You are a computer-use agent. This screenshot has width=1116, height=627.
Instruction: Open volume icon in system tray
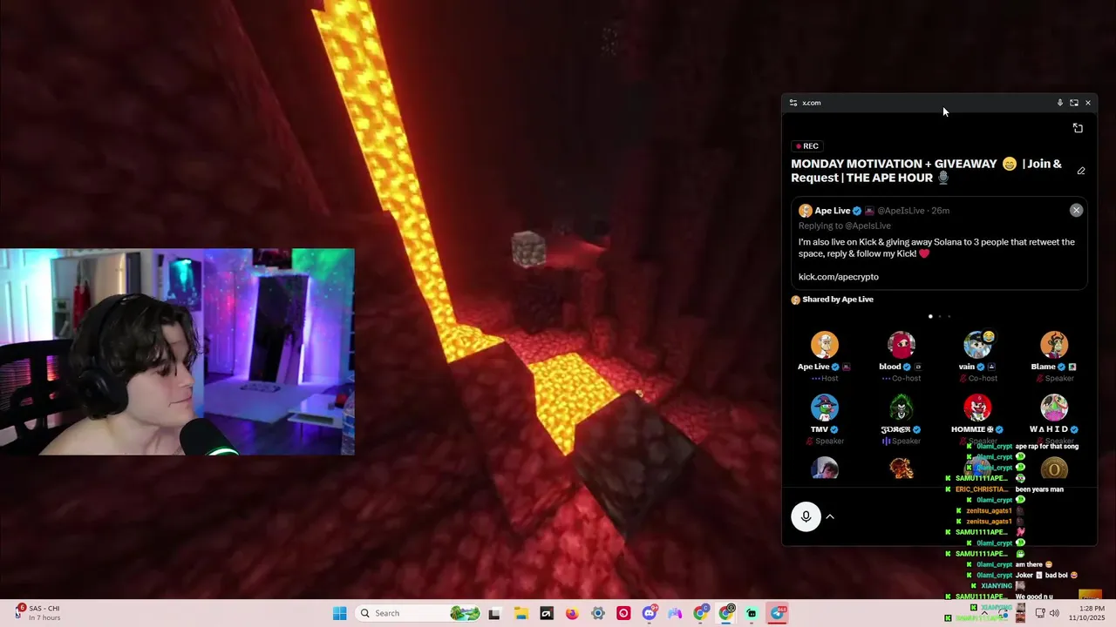tap(1054, 613)
